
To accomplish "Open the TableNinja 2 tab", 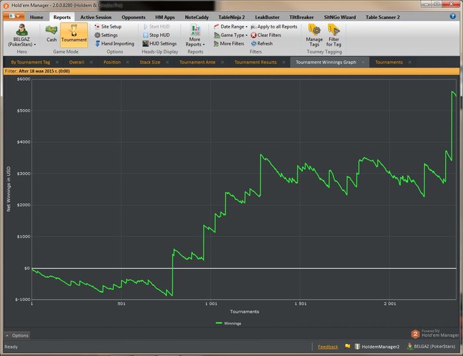I will pyautogui.click(x=232, y=17).
